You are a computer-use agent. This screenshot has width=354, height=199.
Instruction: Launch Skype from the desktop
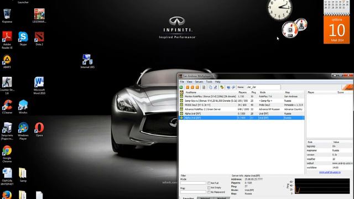[23, 39]
